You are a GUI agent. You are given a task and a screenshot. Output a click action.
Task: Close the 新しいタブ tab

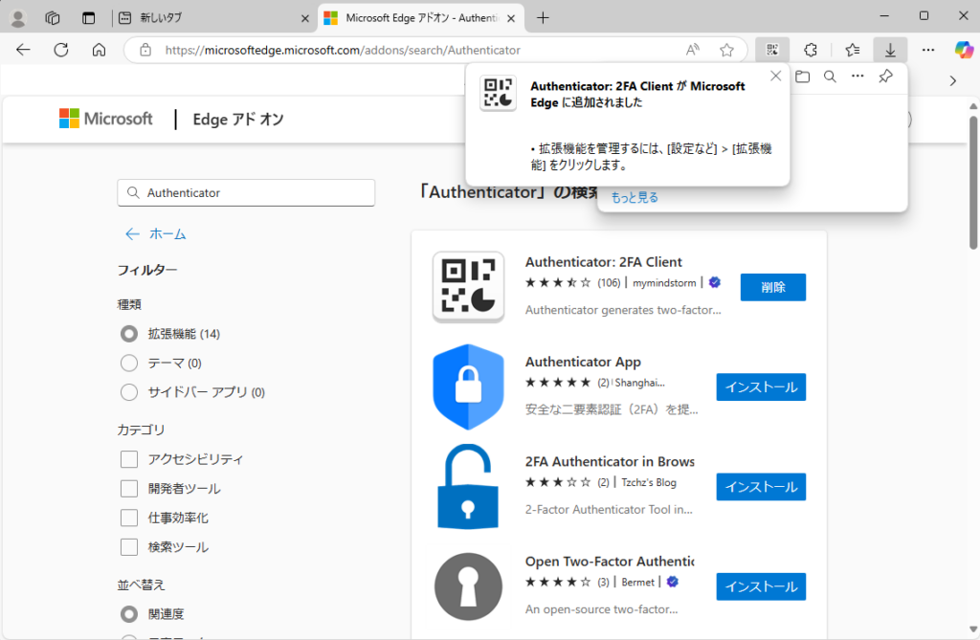305,19
